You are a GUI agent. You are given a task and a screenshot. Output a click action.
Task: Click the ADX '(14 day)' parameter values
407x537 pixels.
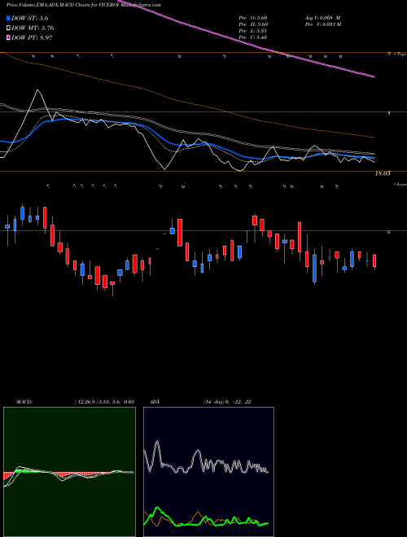227,402
